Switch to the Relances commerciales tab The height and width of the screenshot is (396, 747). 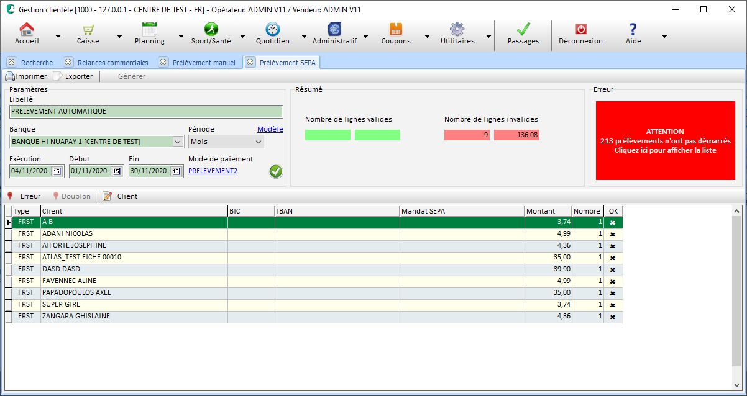(x=112, y=62)
